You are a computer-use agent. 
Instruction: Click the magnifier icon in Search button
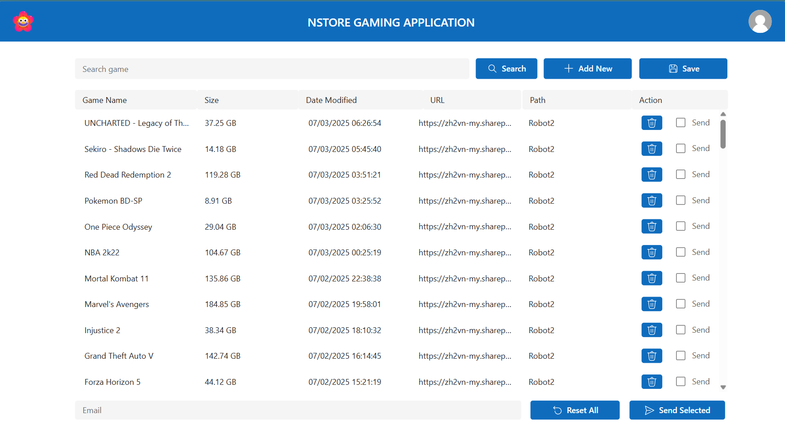pyautogui.click(x=492, y=68)
